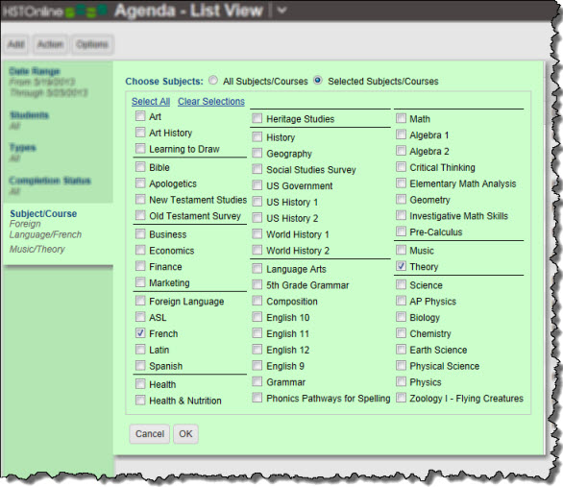563x487 pixels.
Task: Open the Options menu
Action: (x=92, y=44)
